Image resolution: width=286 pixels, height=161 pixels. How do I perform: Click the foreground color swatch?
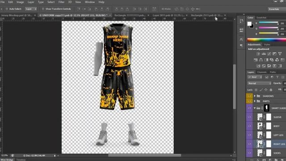click(249, 24)
